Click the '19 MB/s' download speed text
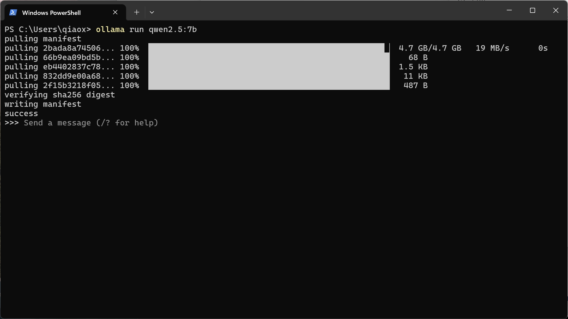 coord(492,48)
